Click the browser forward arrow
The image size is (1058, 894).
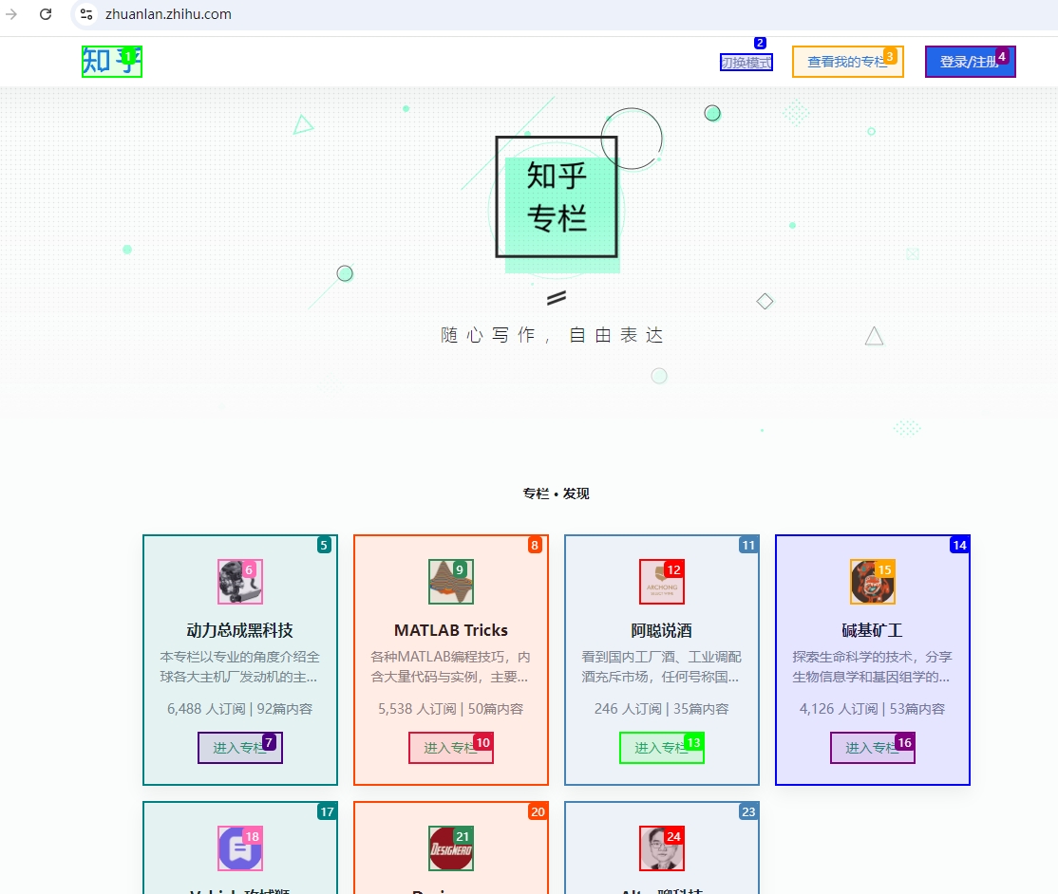click(x=11, y=14)
